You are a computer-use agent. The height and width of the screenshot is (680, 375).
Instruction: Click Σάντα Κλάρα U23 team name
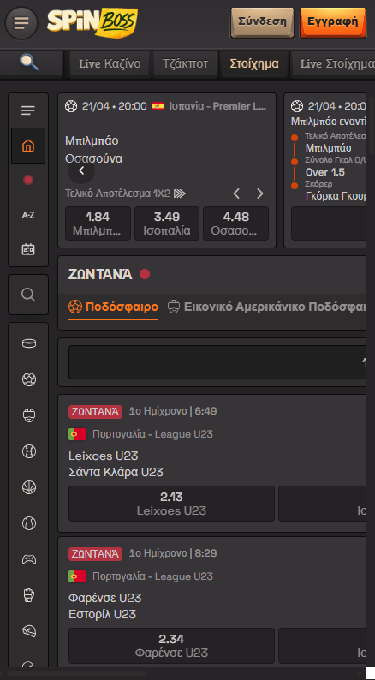(x=116, y=472)
